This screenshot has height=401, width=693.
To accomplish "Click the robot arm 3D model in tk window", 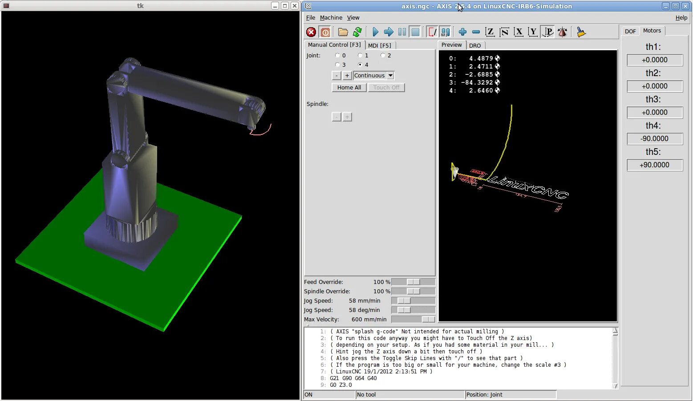I will (x=134, y=151).
